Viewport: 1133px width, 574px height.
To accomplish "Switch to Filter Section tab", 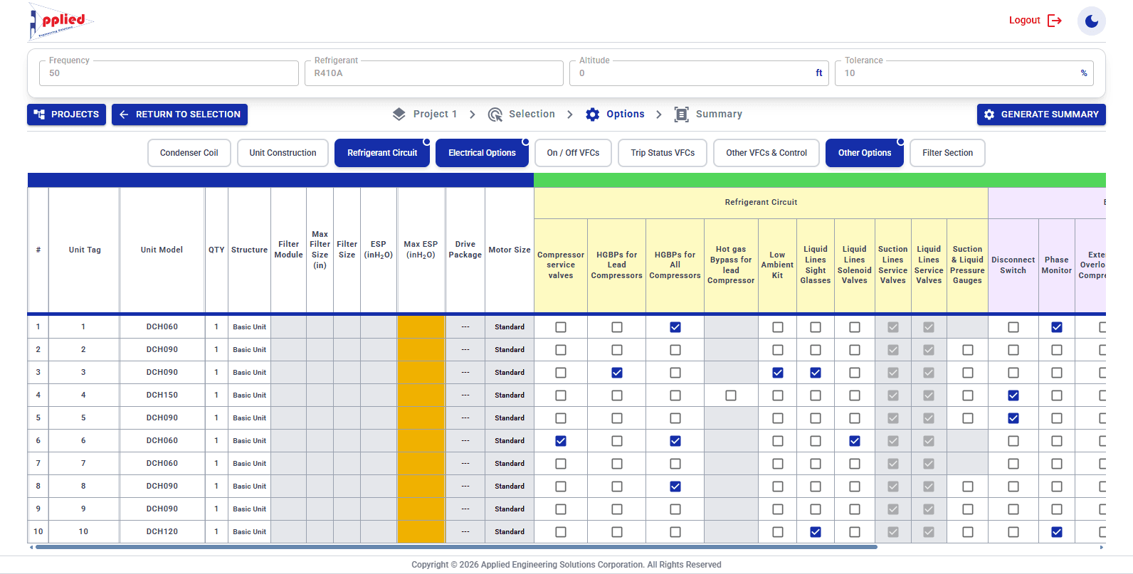I will (947, 153).
